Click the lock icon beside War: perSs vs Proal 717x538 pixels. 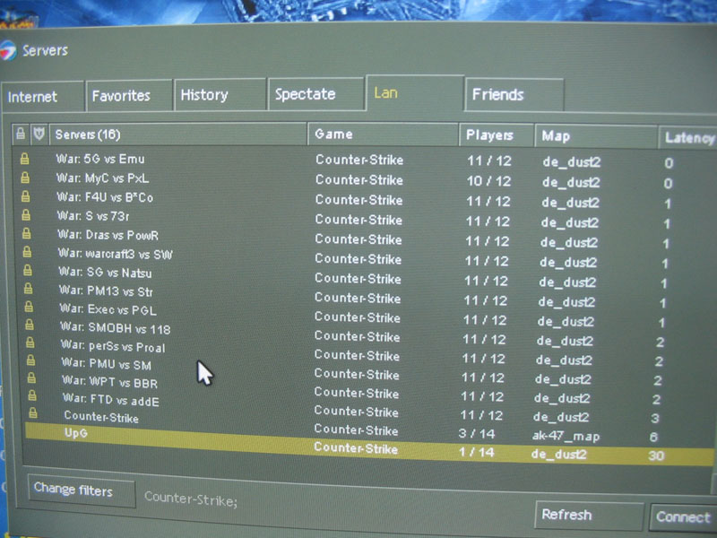point(30,343)
